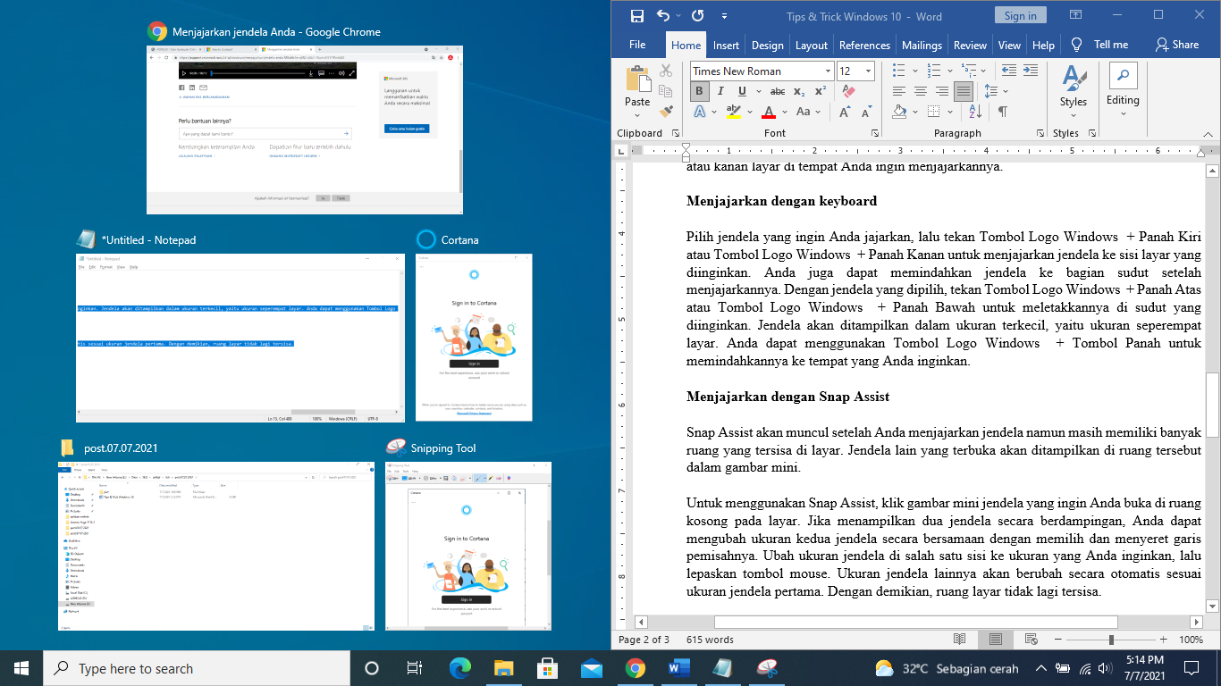Toggle Bold formatting

coord(700,91)
